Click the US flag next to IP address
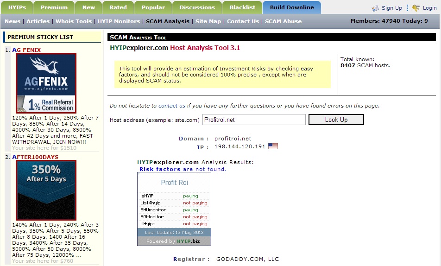441x266 pixels. click(x=273, y=146)
